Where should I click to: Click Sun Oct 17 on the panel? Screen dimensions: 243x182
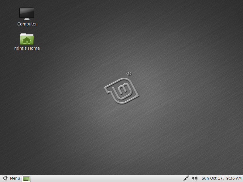coord(212,178)
